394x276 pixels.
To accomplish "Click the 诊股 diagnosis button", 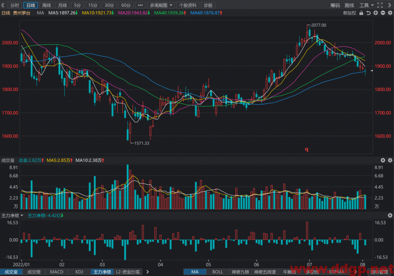I will point(208,5).
